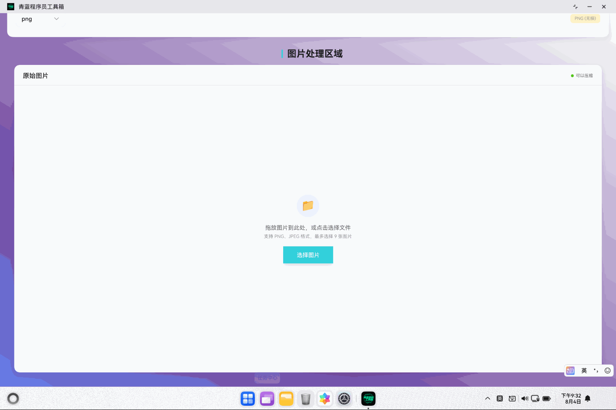Open notifications via the bell icon
Viewport: 616px width, 410px height.
tap(587, 398)
